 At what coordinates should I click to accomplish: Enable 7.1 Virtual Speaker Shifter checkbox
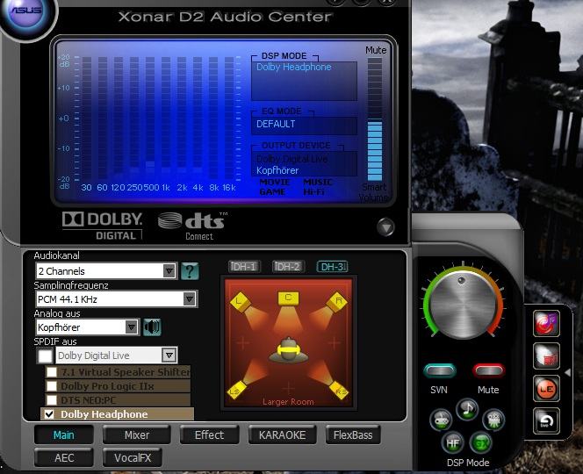point(52,372)
